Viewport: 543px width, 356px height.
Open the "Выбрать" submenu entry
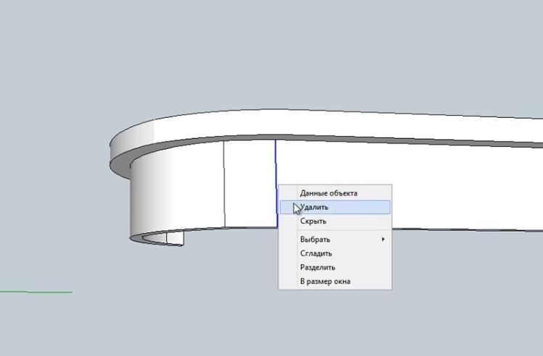click(x=315, y=240)
